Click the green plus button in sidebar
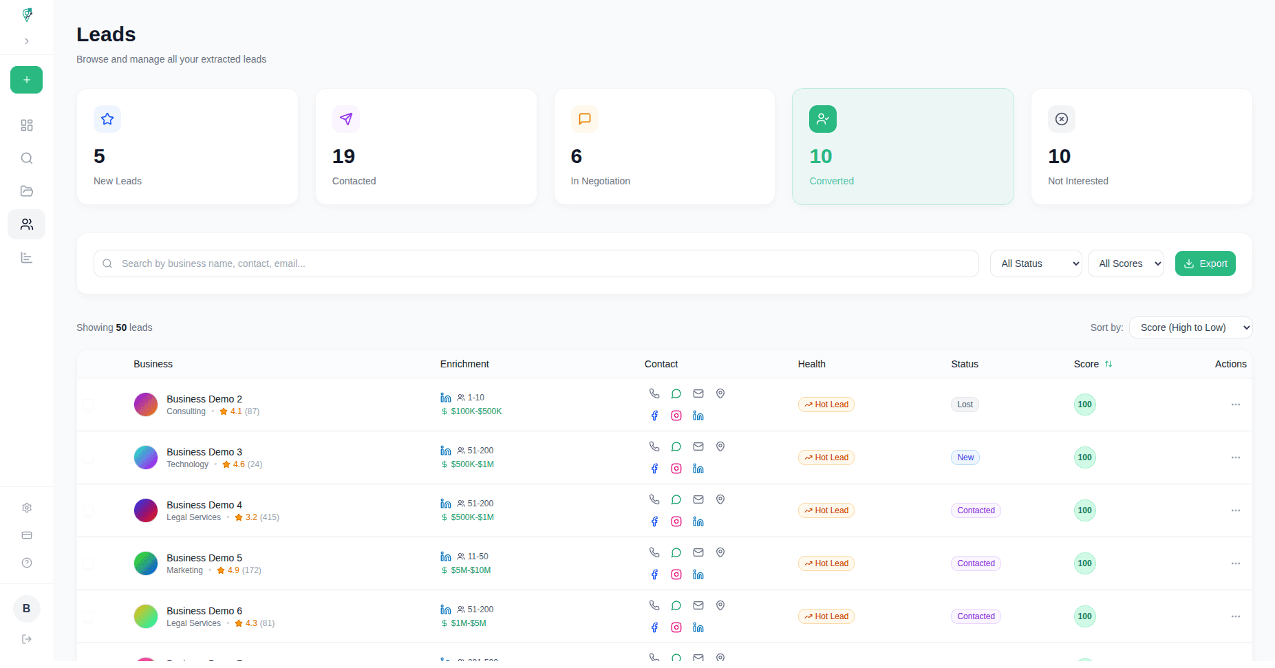Image resolution: width=1275 pixels, height=668 pixels. (x=26, y=80)
